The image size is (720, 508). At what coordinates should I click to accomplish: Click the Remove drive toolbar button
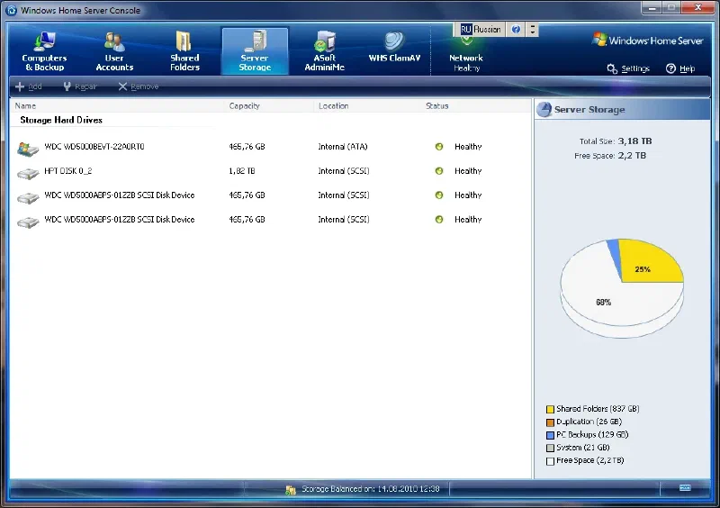138,86
